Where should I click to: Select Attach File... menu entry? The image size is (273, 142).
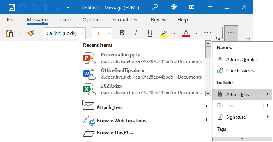(242, 94)
